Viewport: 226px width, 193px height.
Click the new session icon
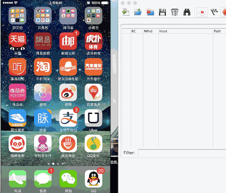tap(126, 12)
